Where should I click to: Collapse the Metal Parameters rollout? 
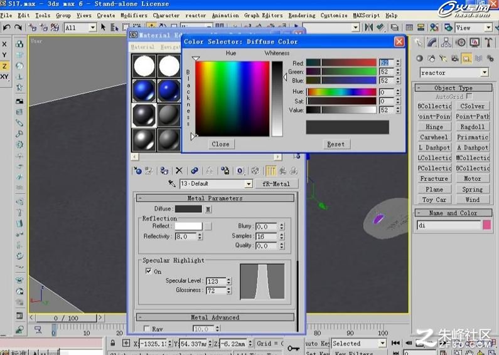pyautogui.click(x=215, y=198)
